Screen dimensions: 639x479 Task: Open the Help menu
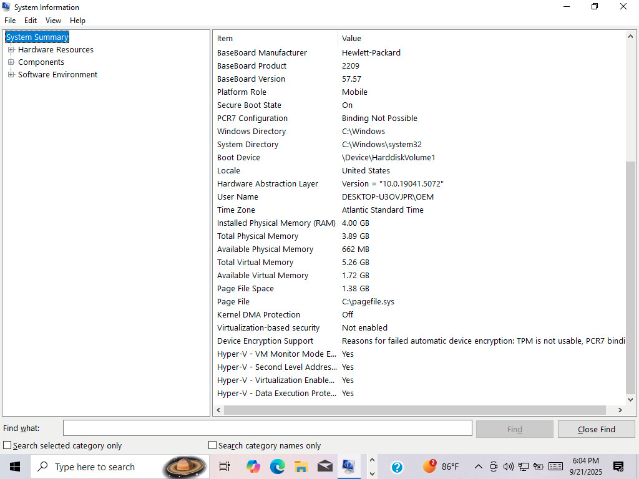coord(77,21)
